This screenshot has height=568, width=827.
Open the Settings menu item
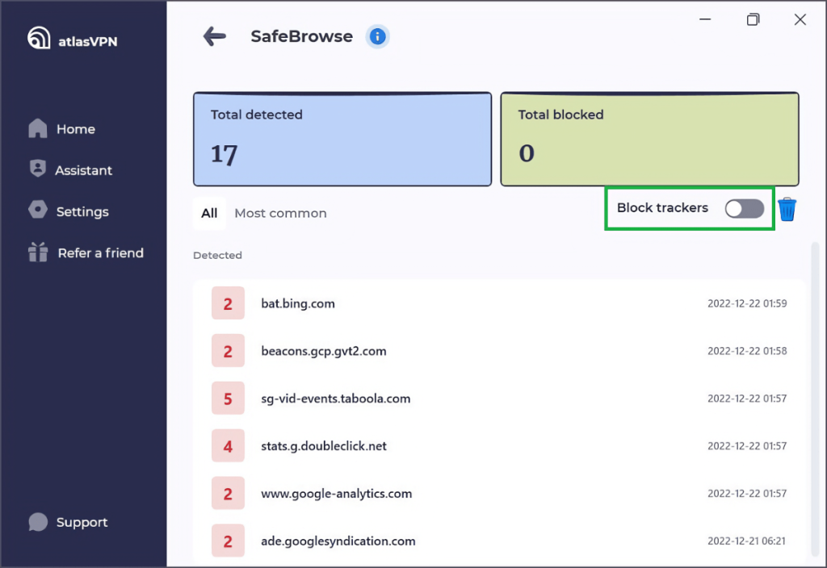click(69, 211)
